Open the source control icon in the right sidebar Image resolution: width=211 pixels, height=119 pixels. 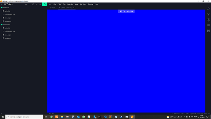[208, 14]
